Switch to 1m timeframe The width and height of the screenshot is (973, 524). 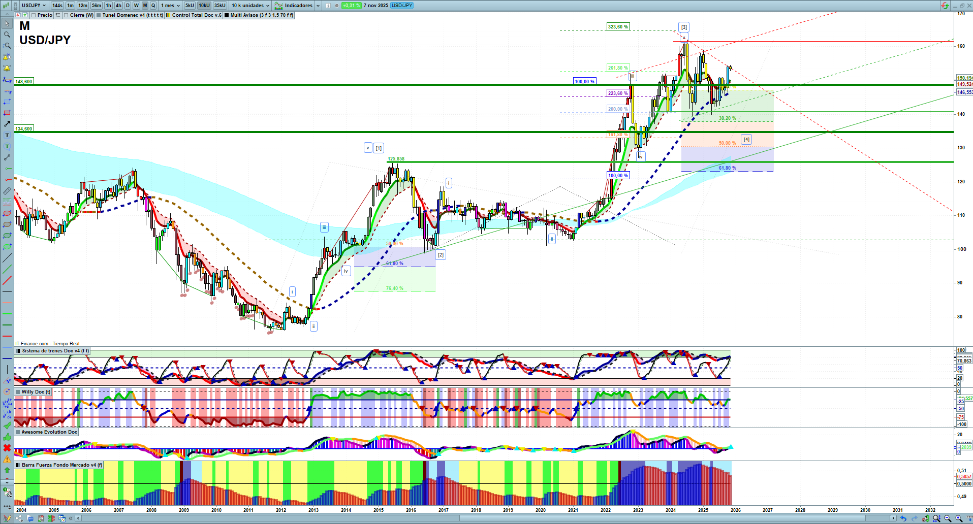70,6
